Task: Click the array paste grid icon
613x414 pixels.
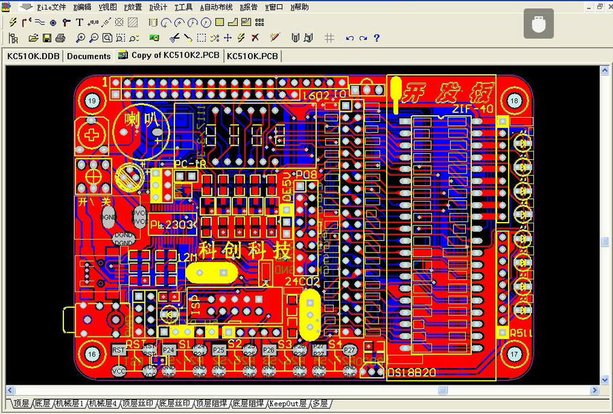Action: coord(260,22)
